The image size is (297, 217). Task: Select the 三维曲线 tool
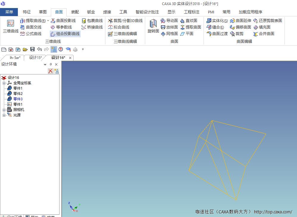11,26
